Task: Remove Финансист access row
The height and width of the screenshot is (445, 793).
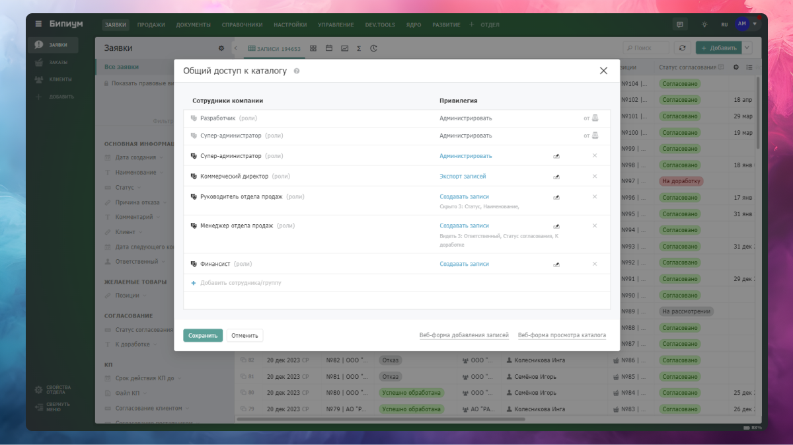Action: click(x=595, y=264)
